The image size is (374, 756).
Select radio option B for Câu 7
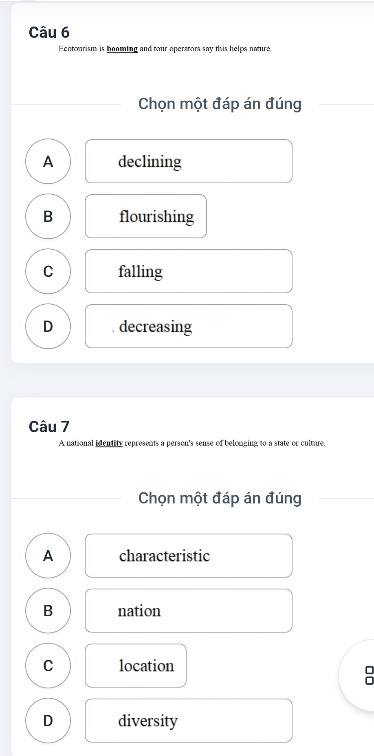coord(48,611)
